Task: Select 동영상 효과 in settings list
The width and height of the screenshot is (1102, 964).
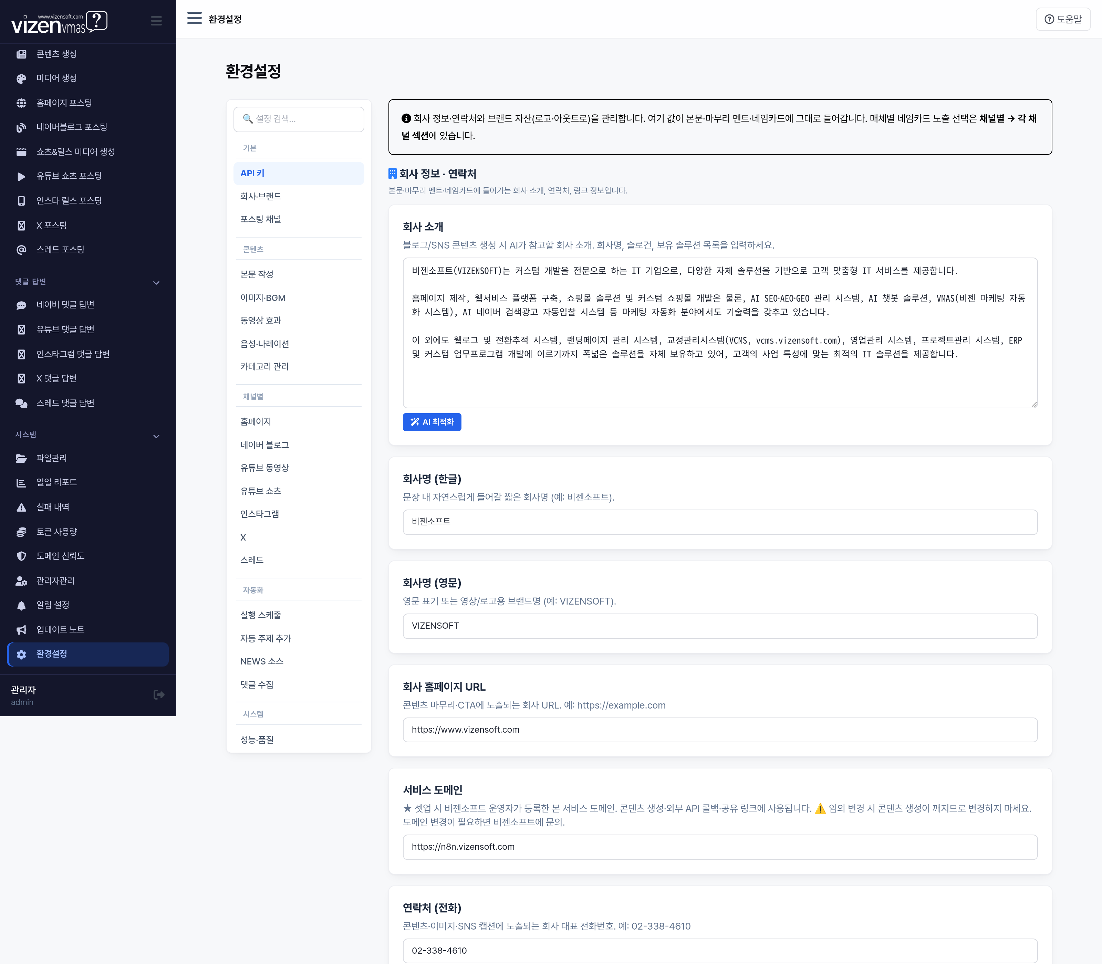Action: (x=299, y=321)
